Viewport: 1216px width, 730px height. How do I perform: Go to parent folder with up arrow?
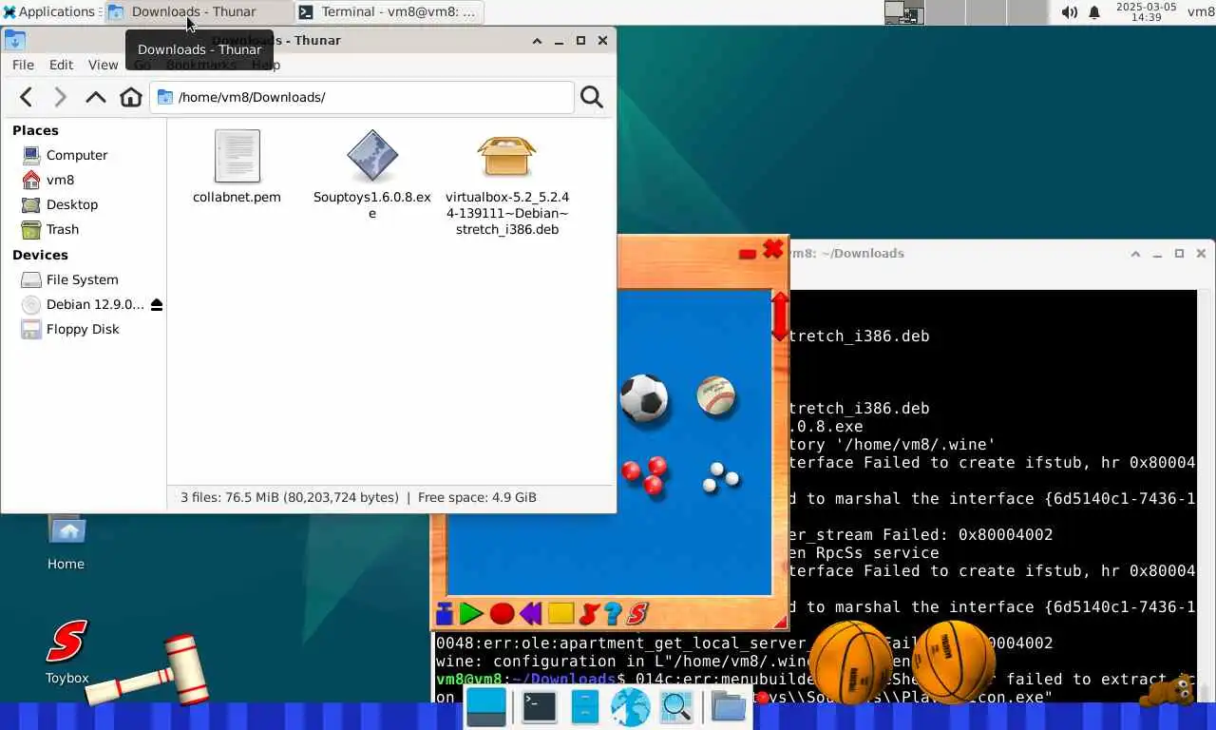(95, 97)
